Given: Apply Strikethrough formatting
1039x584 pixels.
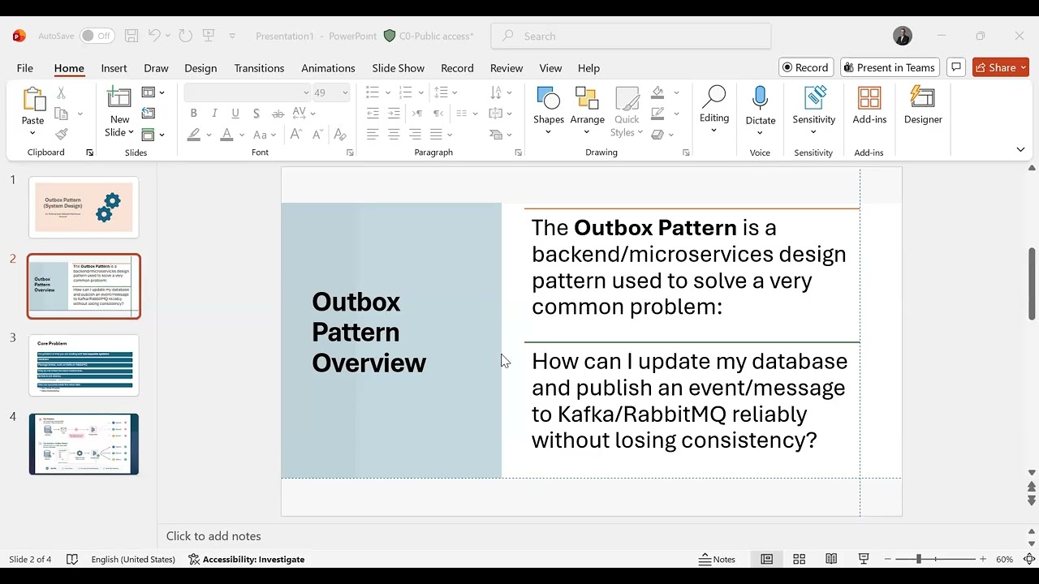Looking at the screenshot, I should [278, 114].
